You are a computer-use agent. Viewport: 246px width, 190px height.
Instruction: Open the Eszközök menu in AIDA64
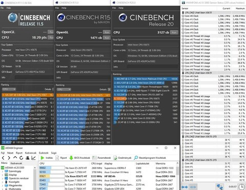44,153
